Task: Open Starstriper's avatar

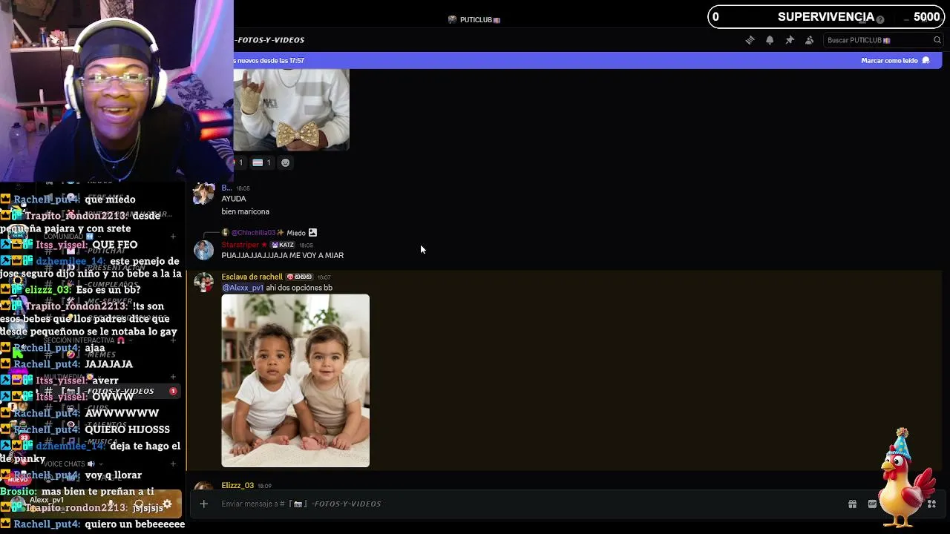Action: 203,249
